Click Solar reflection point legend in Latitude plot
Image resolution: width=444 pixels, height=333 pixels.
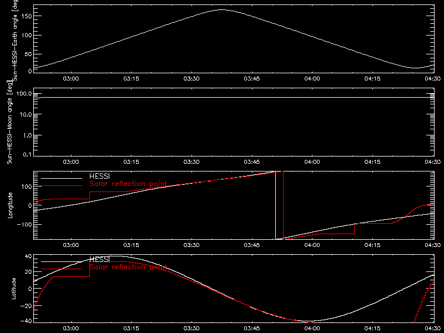click(128, 267)
